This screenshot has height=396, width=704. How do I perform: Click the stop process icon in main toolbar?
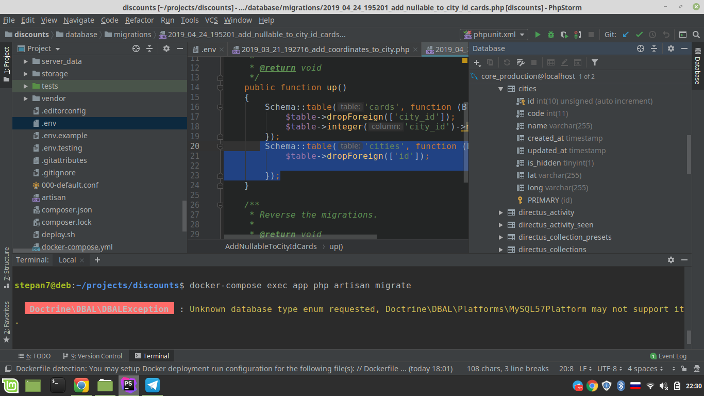591,35
